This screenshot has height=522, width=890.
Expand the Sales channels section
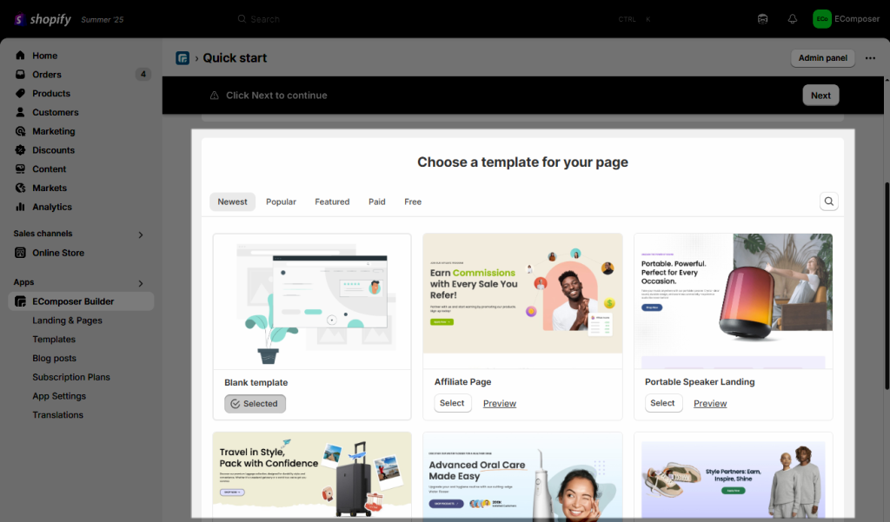pyautogui.click(x=141, y=235)
